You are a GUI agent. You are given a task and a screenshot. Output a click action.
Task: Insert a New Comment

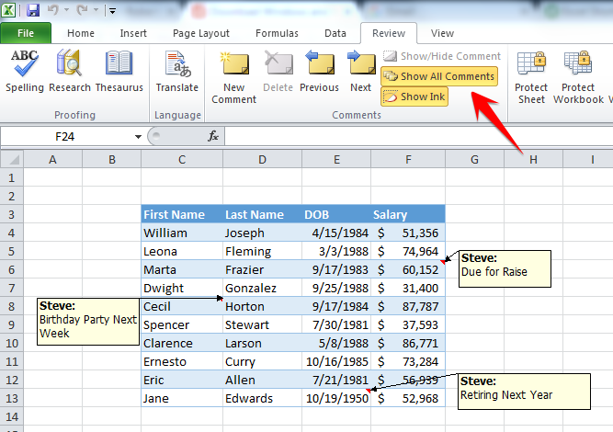(x=233, y=77)
